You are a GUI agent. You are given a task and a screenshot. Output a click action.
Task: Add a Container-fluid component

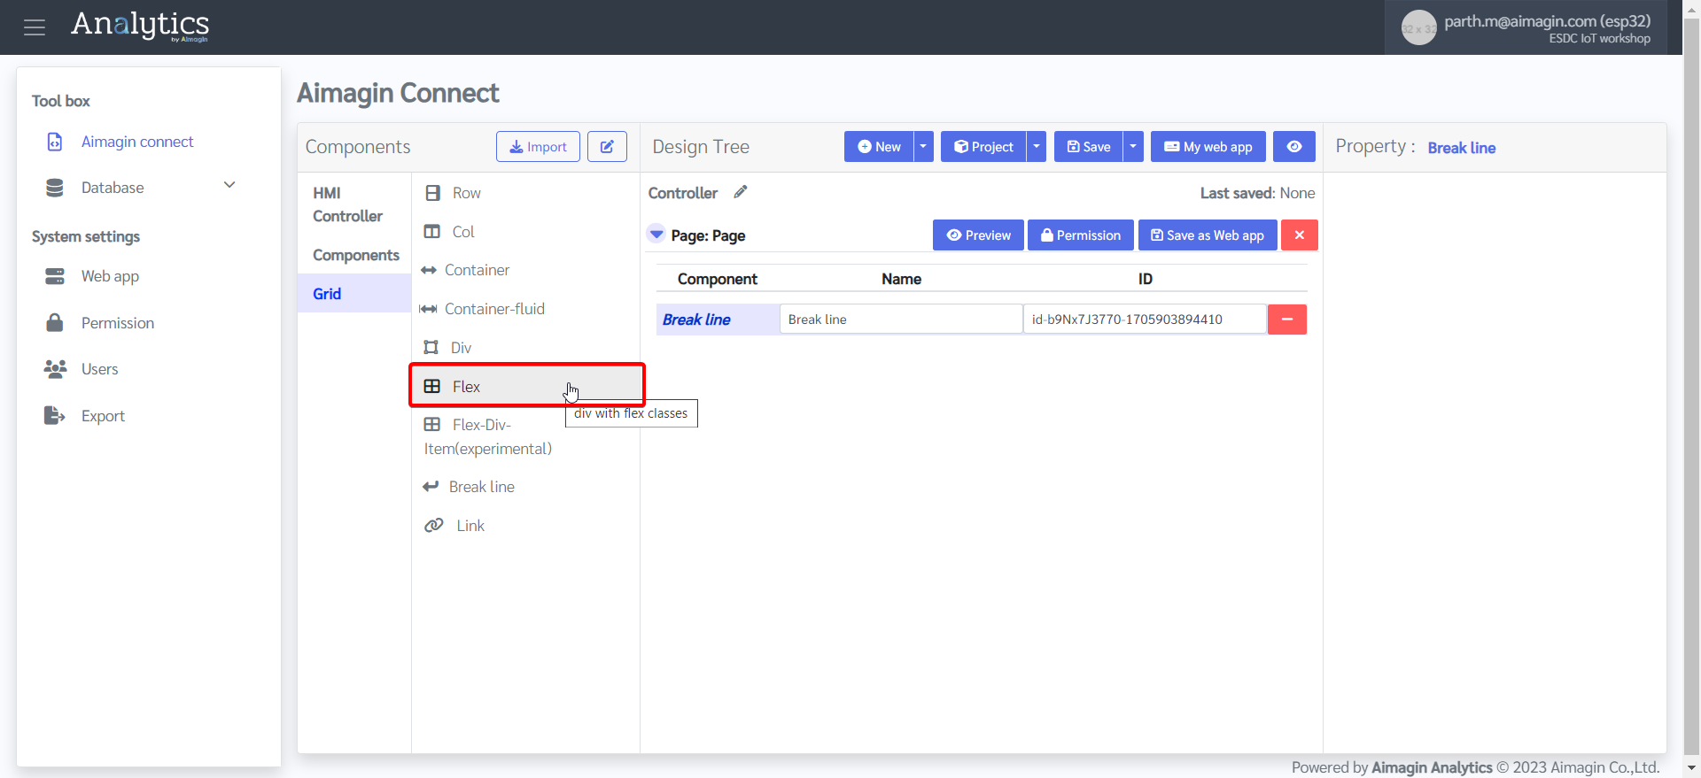coord(525,309)
